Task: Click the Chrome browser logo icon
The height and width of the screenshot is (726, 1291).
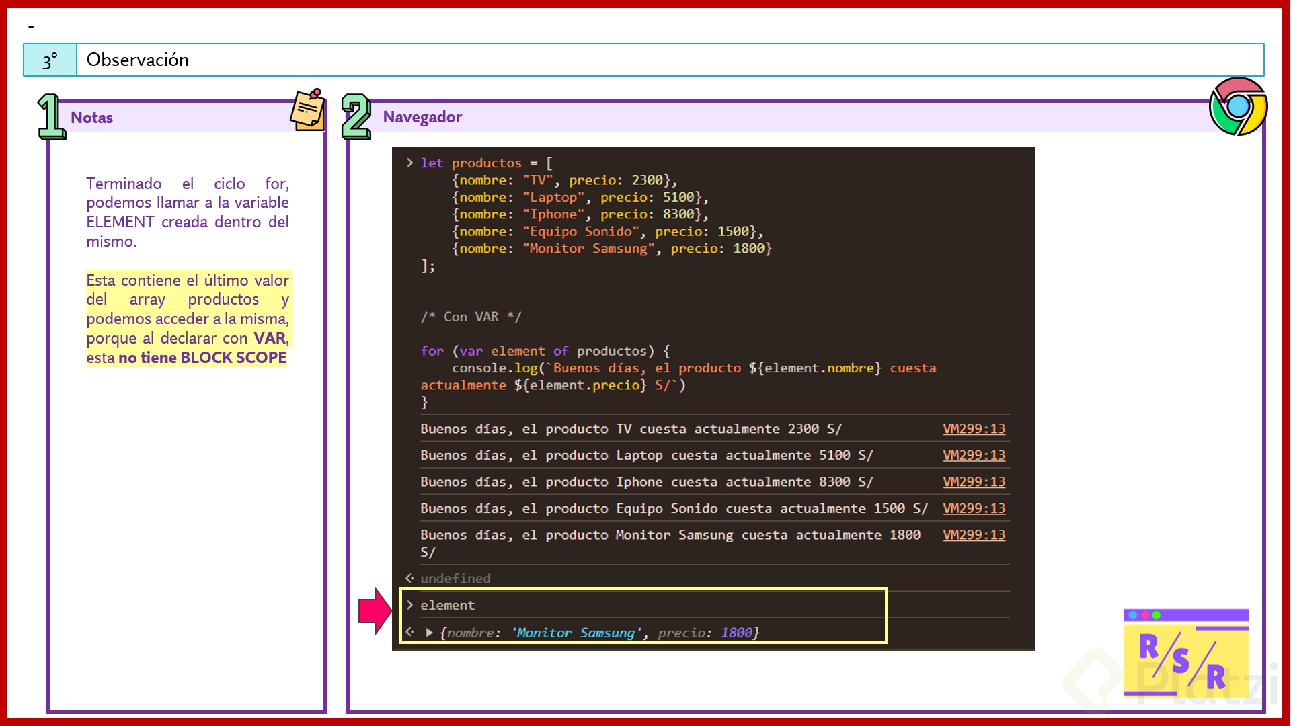Action: click(1238, 106)
